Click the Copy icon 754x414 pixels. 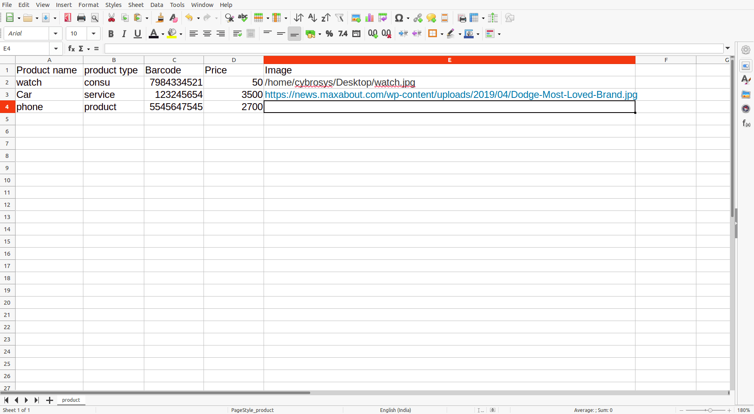(125, 18)
